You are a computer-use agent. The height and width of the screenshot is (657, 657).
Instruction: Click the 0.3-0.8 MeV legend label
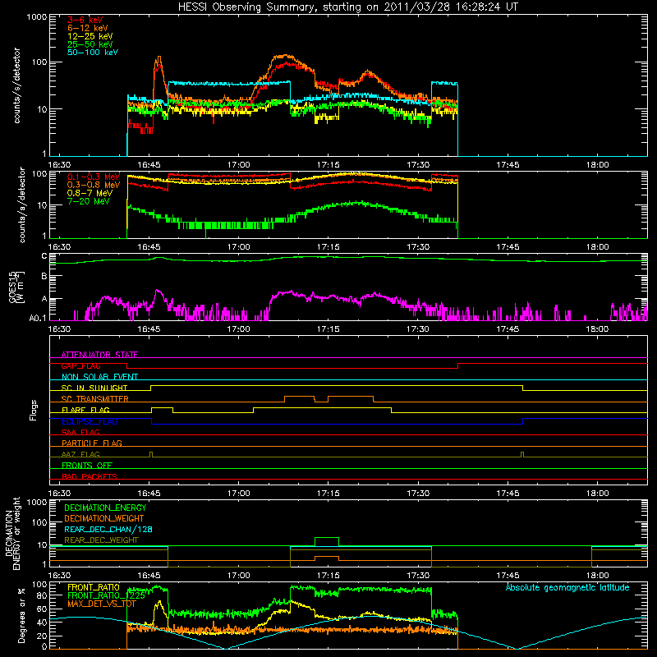coord(94,185)
